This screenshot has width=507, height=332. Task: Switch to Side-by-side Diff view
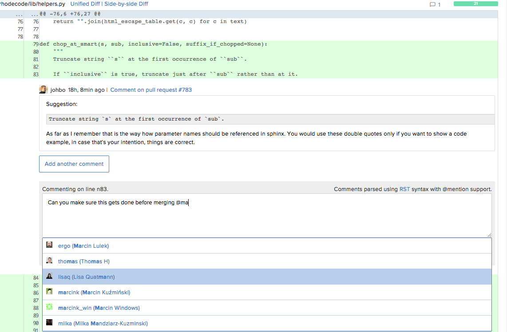pyautogui.click(x=126, y=4)
